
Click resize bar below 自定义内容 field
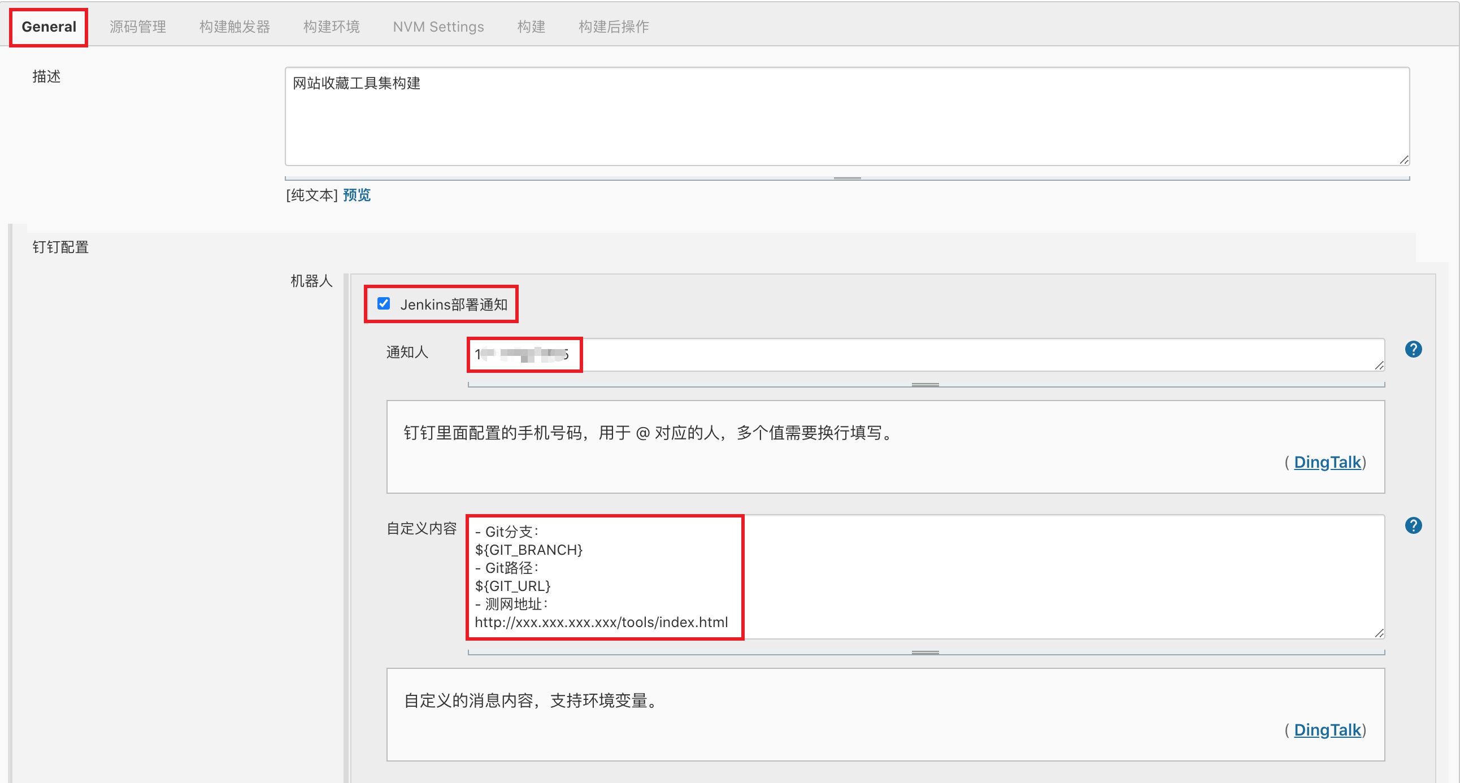tap(925, 652)
